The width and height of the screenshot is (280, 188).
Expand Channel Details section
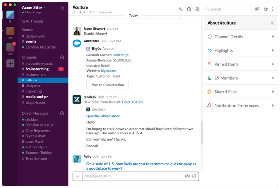(x=241, y=37)
